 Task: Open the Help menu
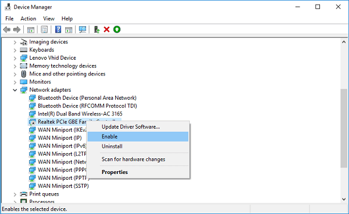(67, 19)
